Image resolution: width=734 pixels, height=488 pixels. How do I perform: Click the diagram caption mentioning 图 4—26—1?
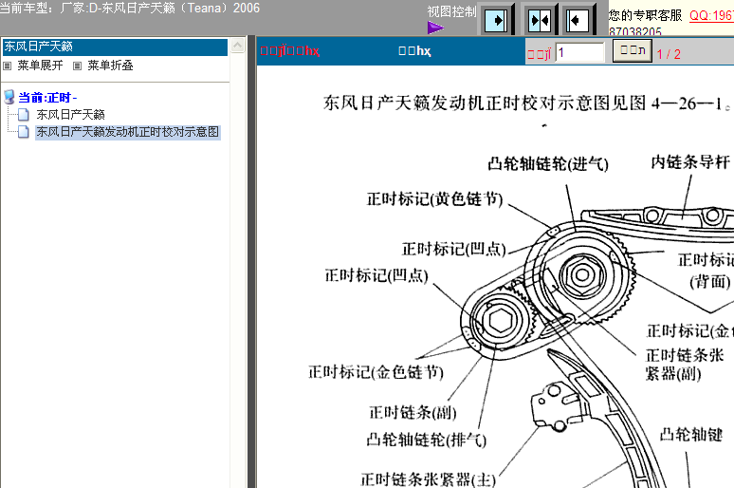(x=526, y=103)
